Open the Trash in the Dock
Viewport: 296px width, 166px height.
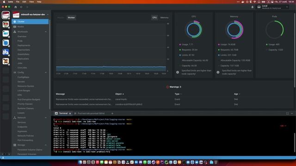pyautogui.click(x=216, y=162)
